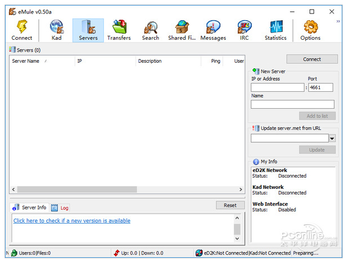
Task: Click the server list horizontal scrollbar thumb
Action: pyautogui.click(x=77, y=189)
